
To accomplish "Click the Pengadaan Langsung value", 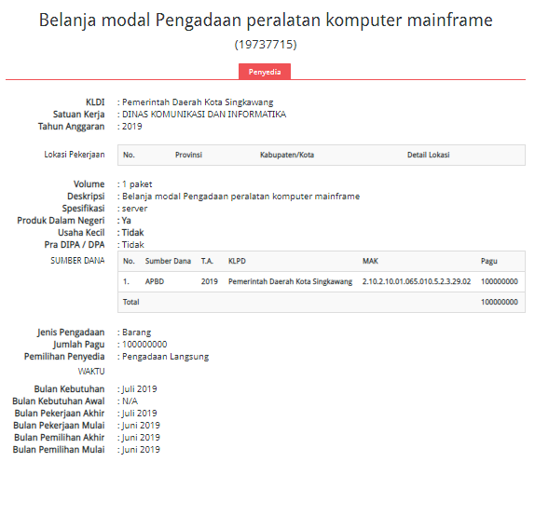I will [166, 357].
